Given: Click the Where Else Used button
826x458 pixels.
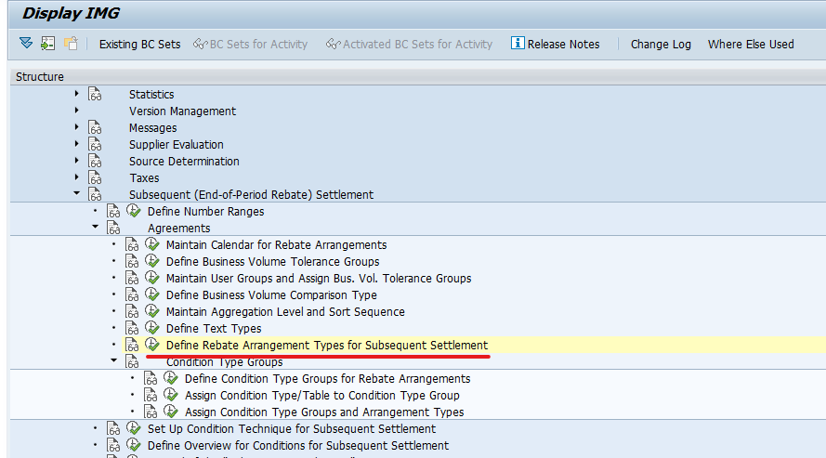Looking at the screenshot, I should pos(751,45).
